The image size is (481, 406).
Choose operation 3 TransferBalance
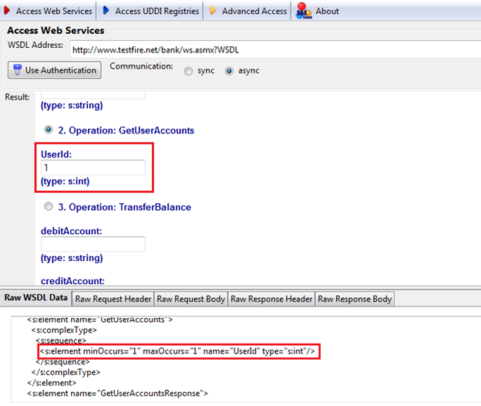[49, 207]
